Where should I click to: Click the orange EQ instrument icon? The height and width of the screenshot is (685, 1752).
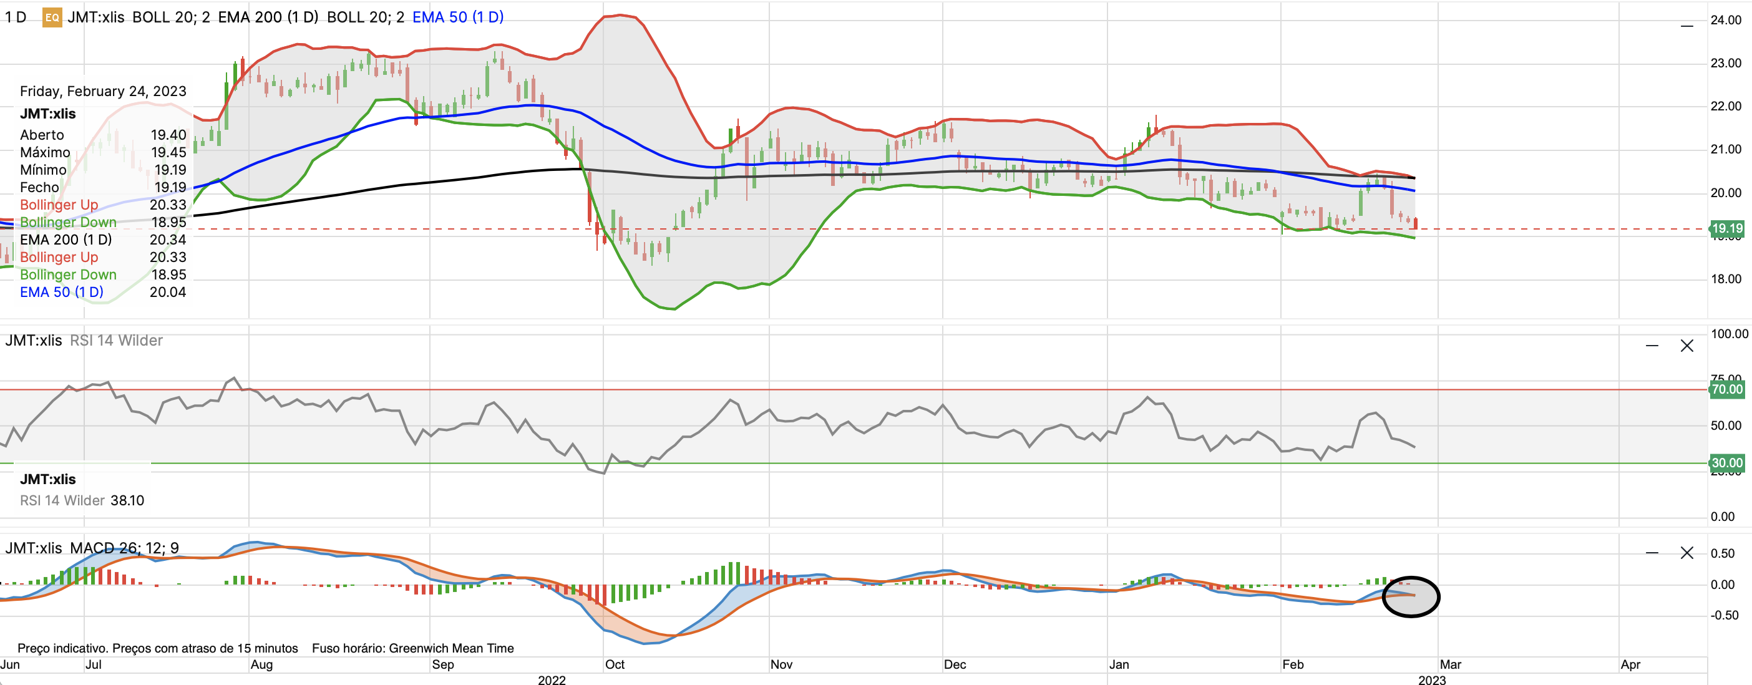click(52, 17)
